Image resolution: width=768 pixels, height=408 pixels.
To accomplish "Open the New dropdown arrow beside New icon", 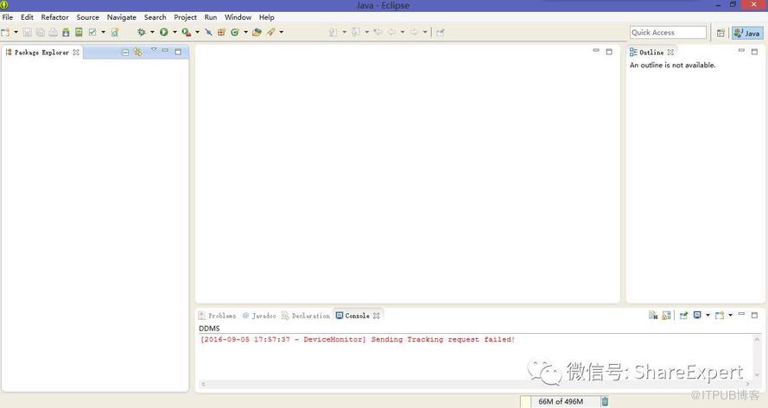I will tap(16, 32).
